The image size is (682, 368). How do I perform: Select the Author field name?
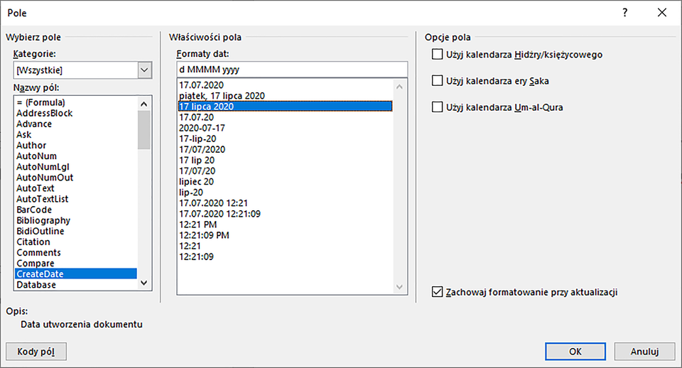[31, 145]
